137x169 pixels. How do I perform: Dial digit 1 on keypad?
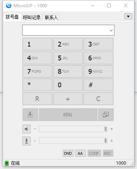[37, 44]
